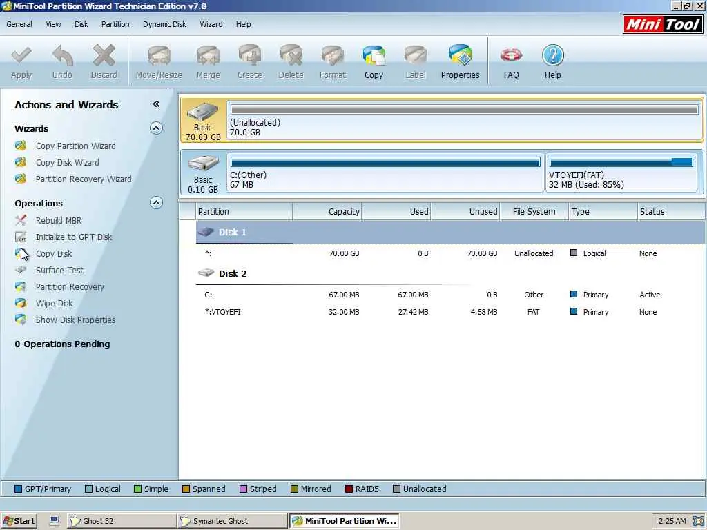
Task: Click the Unused column header
Action: coord(465,211)
